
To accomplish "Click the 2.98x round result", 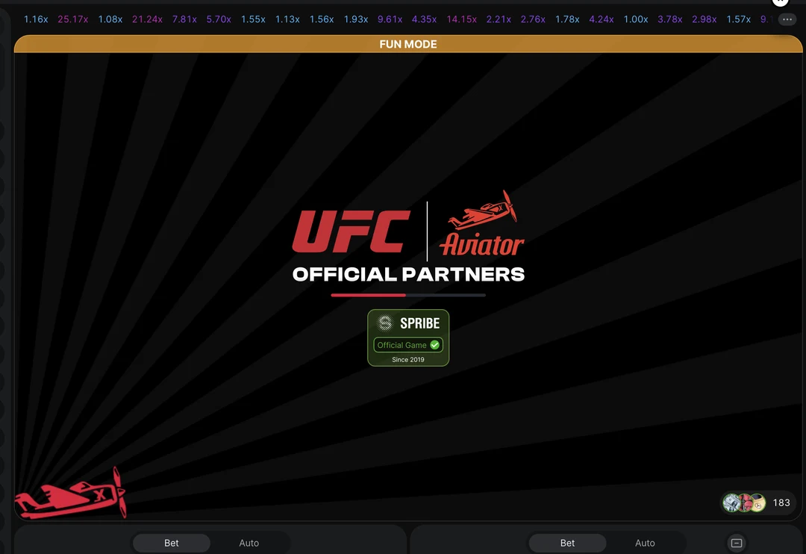I will coord(705,19).
